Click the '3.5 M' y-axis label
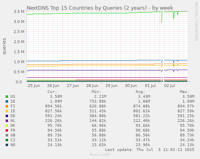The image size is (200, 159). point(19,12)
